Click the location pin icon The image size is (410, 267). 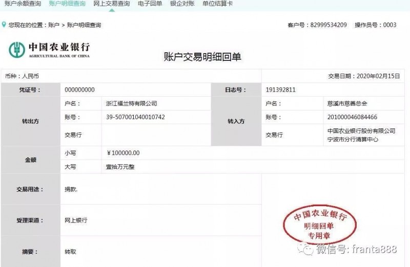click(x=4, y=25)
